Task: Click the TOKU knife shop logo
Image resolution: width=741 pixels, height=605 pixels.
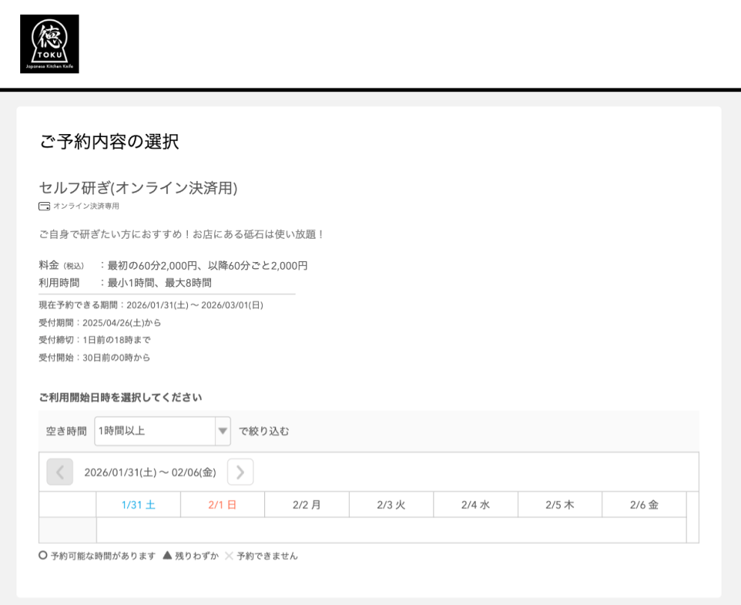Action: click(x=49, y=43)
